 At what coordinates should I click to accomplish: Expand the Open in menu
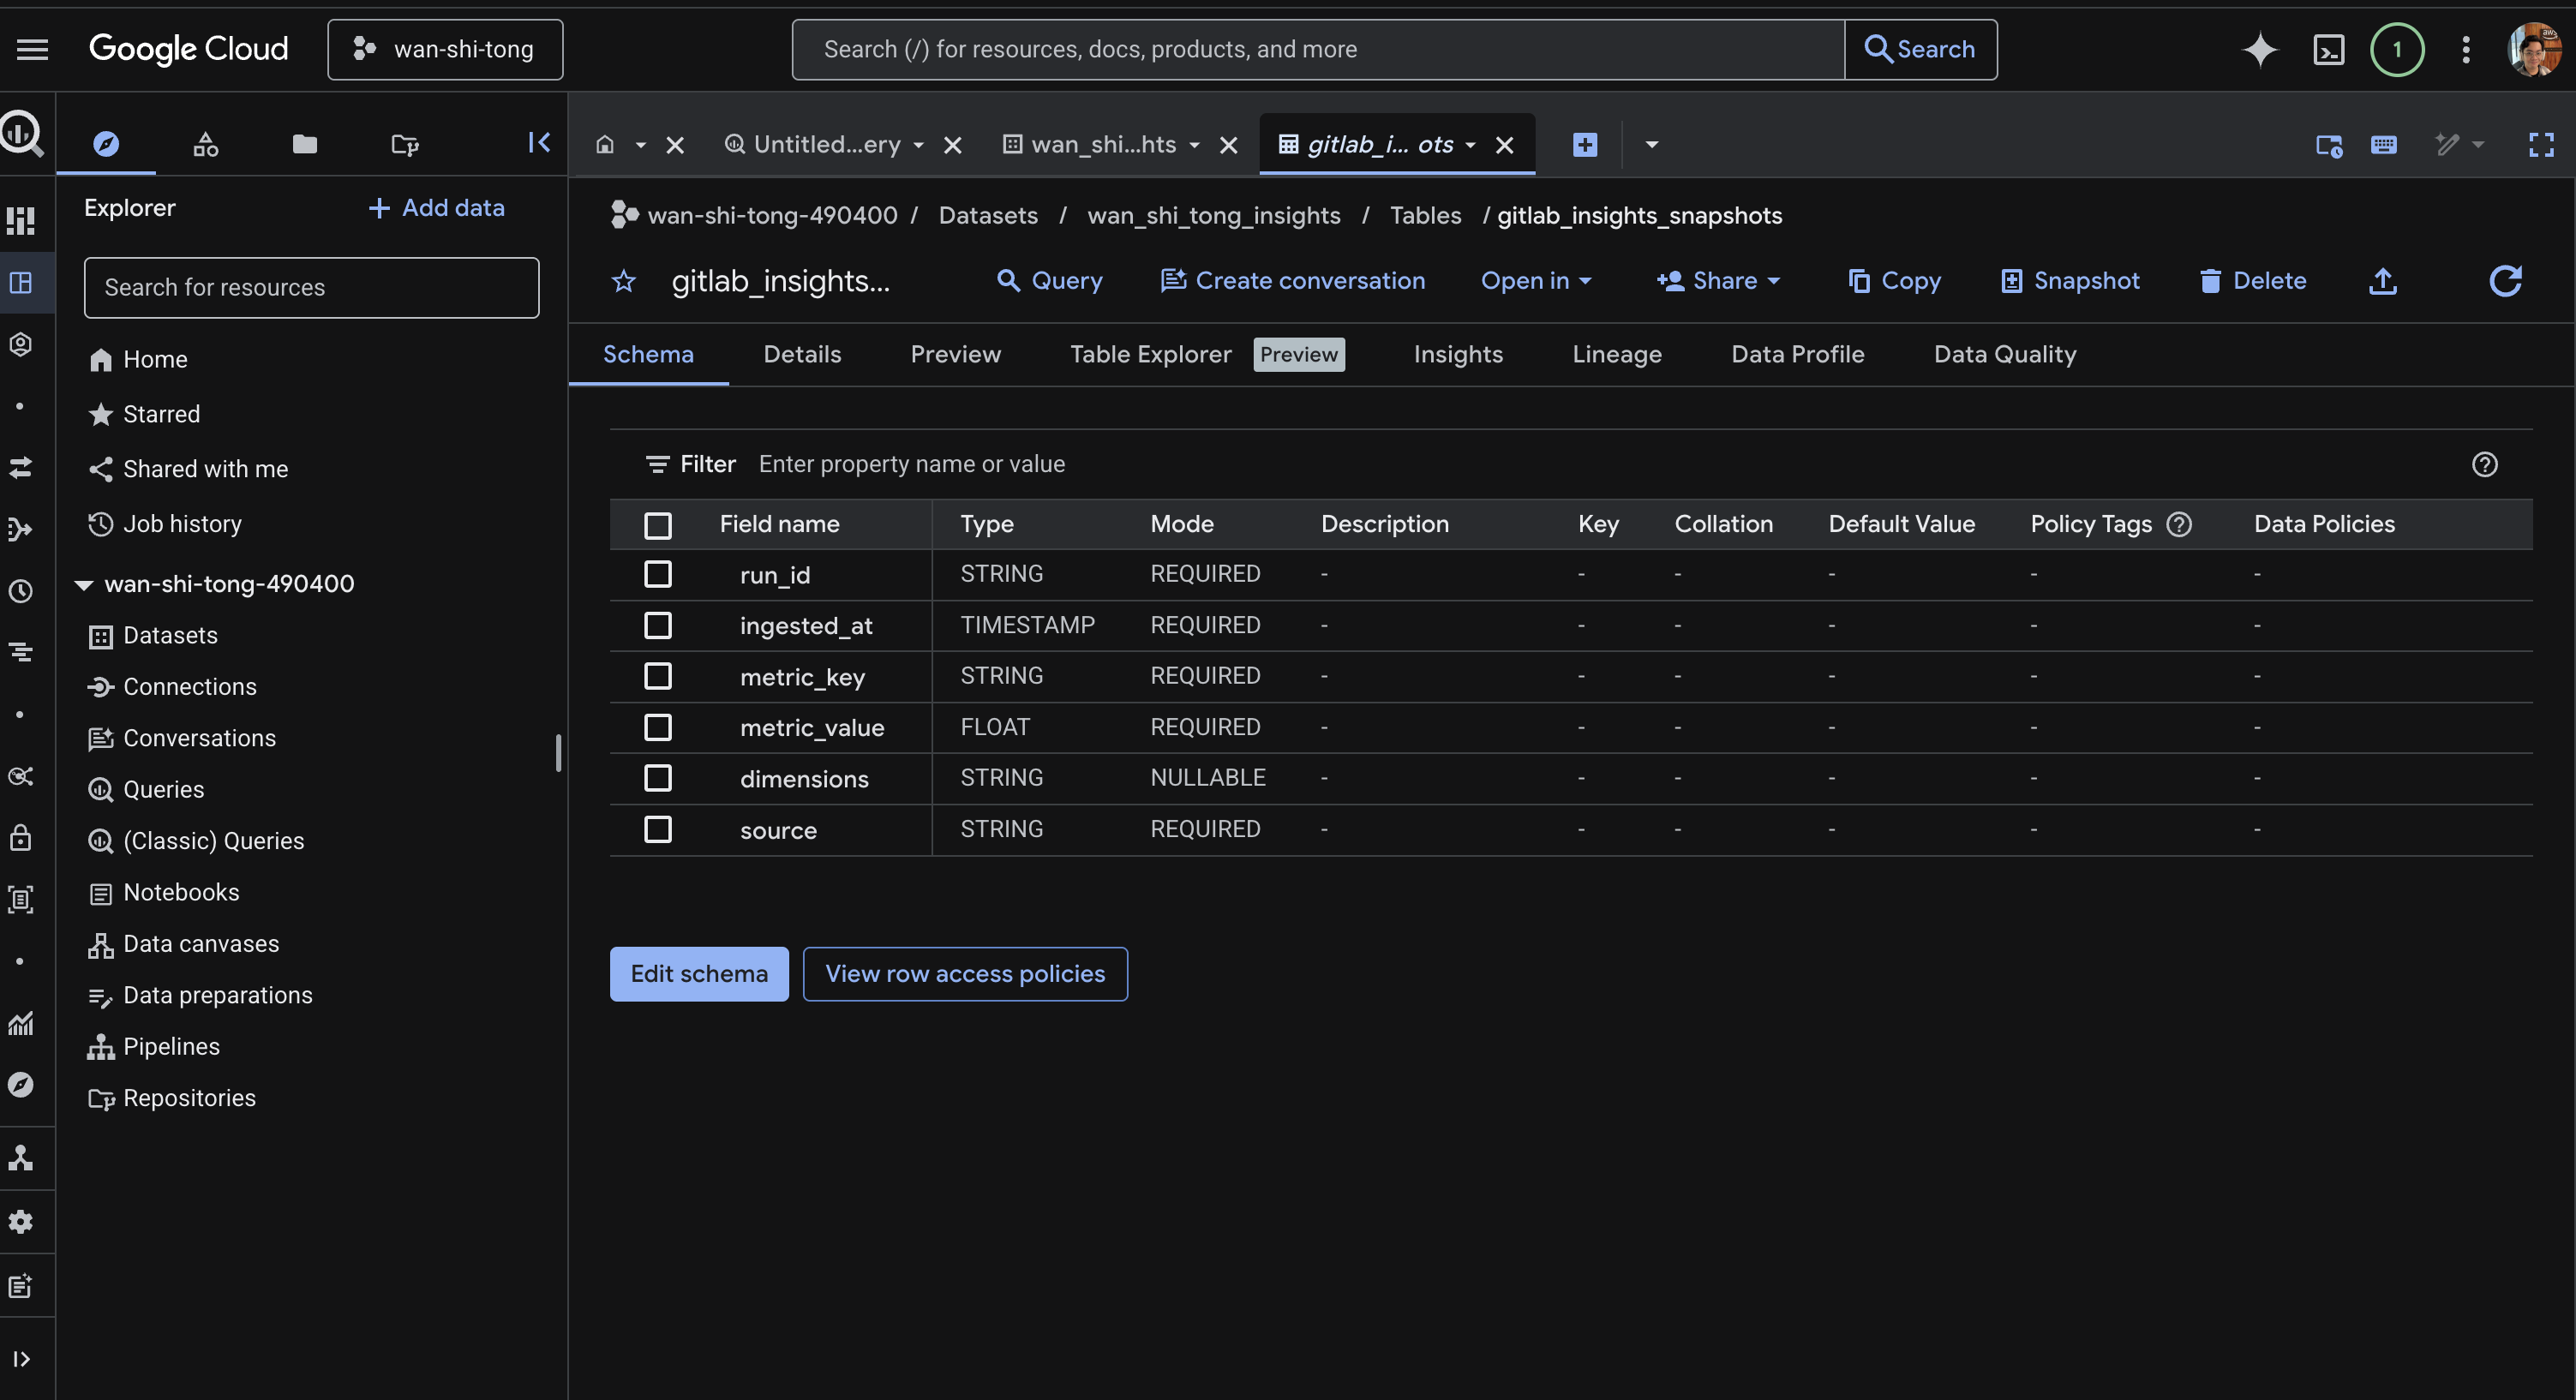coord(1535,281)
